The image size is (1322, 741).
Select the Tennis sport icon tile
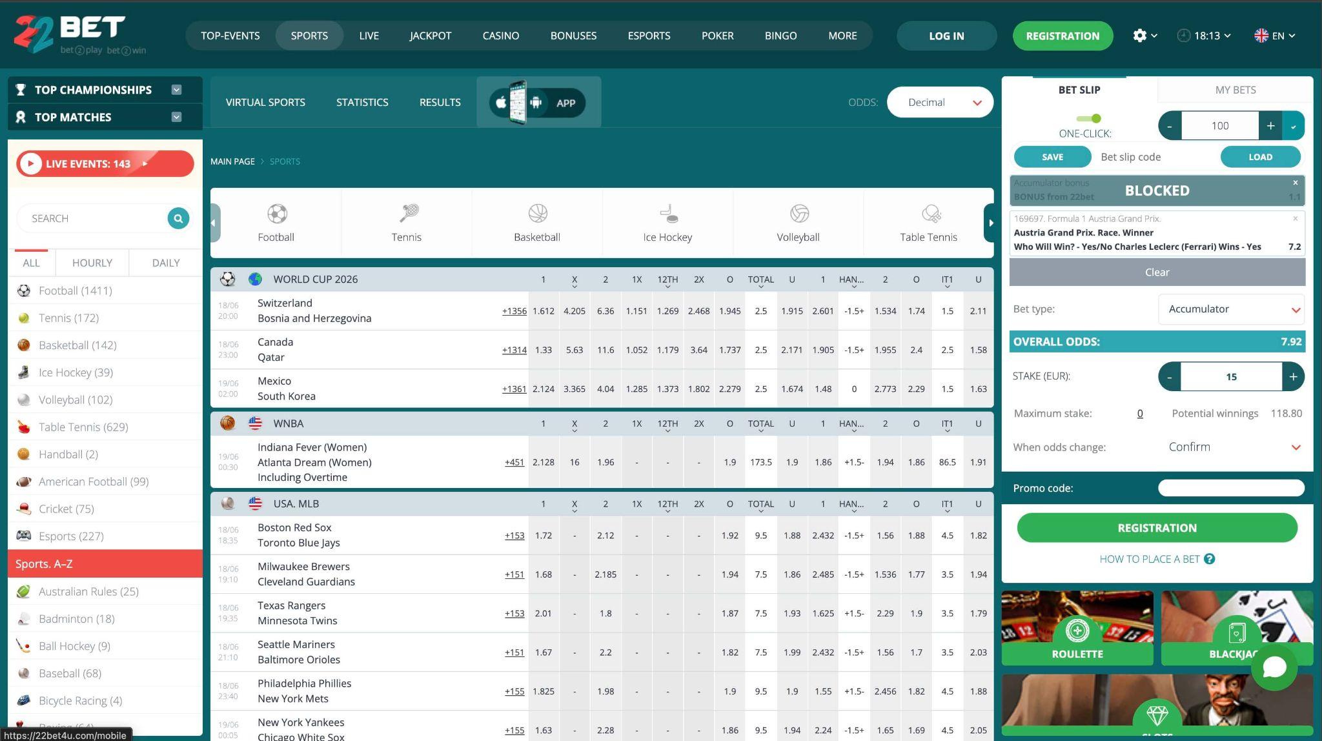406,223
